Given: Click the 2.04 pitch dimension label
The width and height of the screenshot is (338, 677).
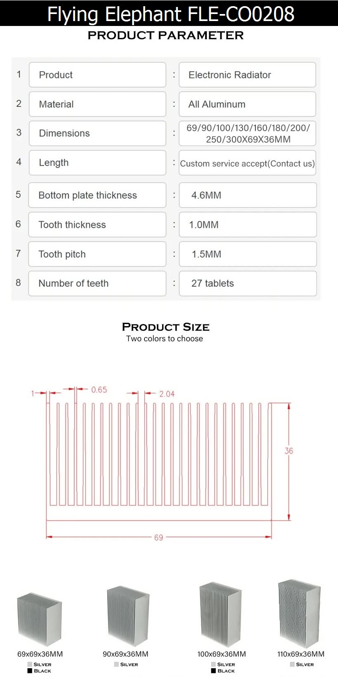Looking at the screenshot, I should coord(167,394).
